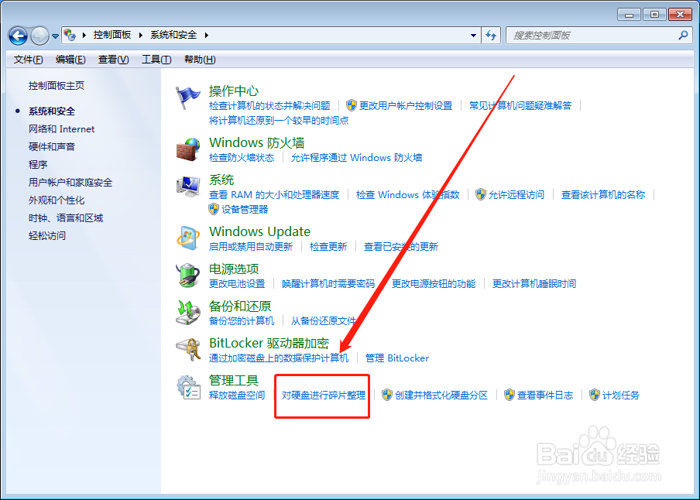Click the 管理工具 gear checklist icon
Image resolution: width=700 pixels, height=500 pixels.
[x=188, y=387]
